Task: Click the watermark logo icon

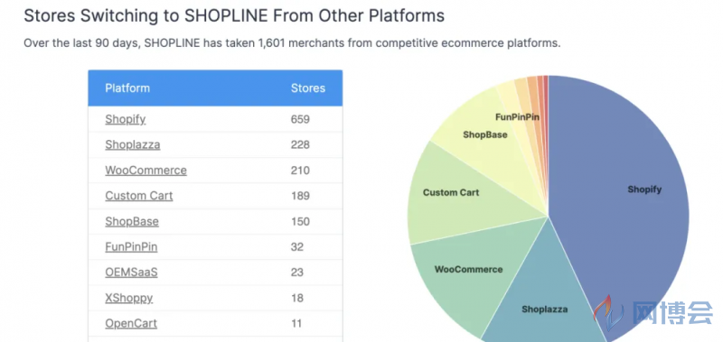Action: coord(607,312)
